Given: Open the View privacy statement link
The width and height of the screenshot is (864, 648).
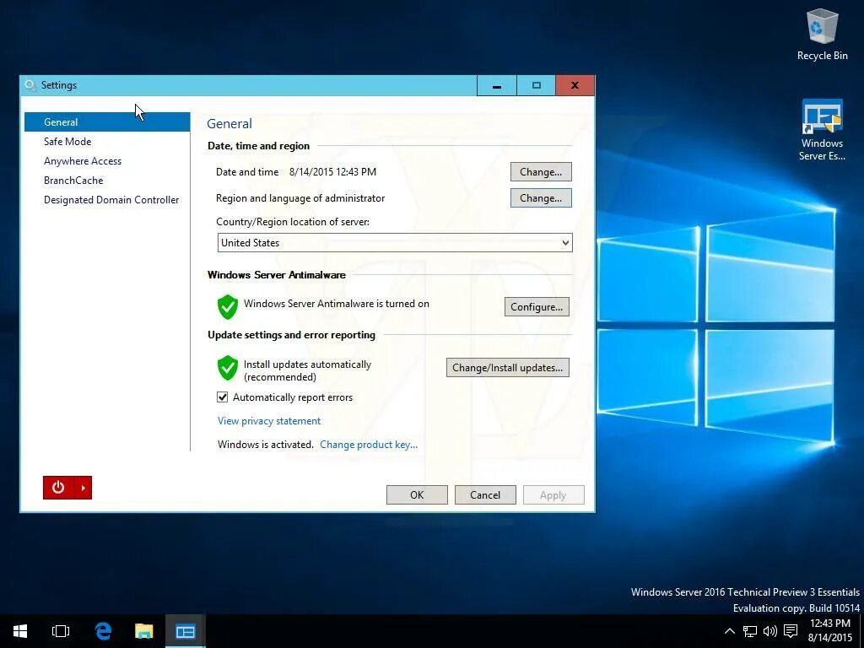Looking at the screenshot, I should click(x=269, y=421).
